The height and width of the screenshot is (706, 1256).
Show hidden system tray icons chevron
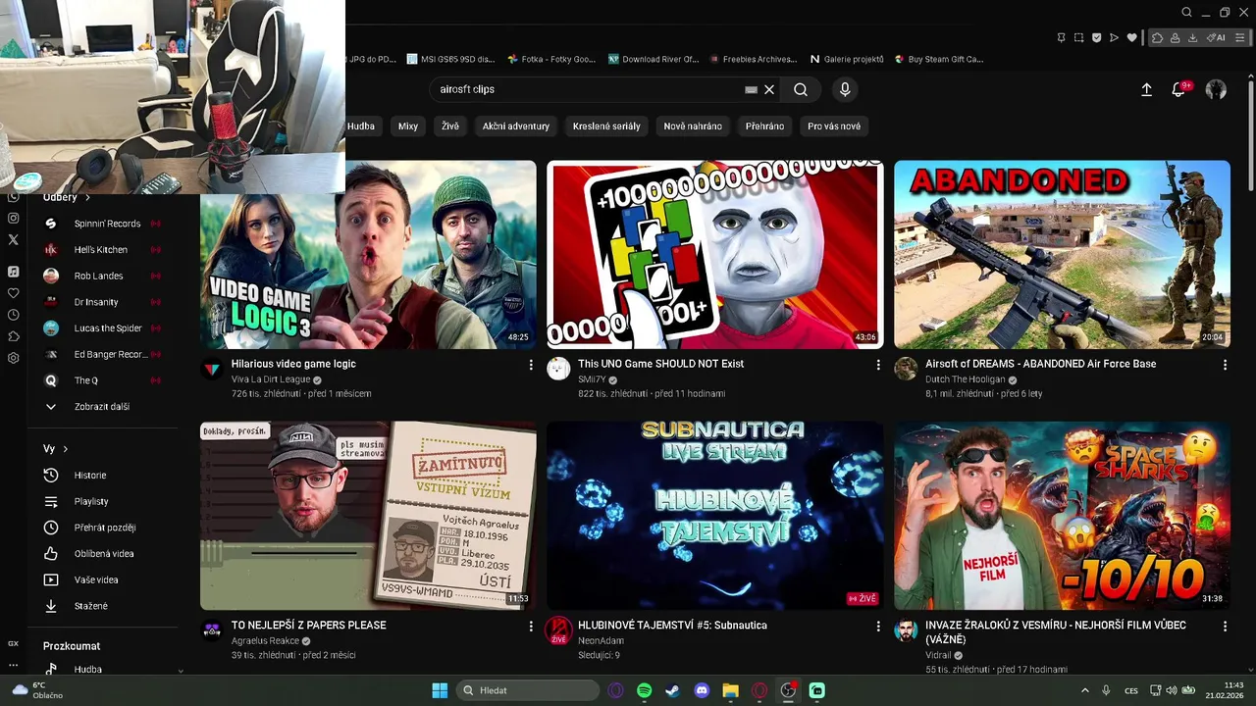(x=1084, y=690)
